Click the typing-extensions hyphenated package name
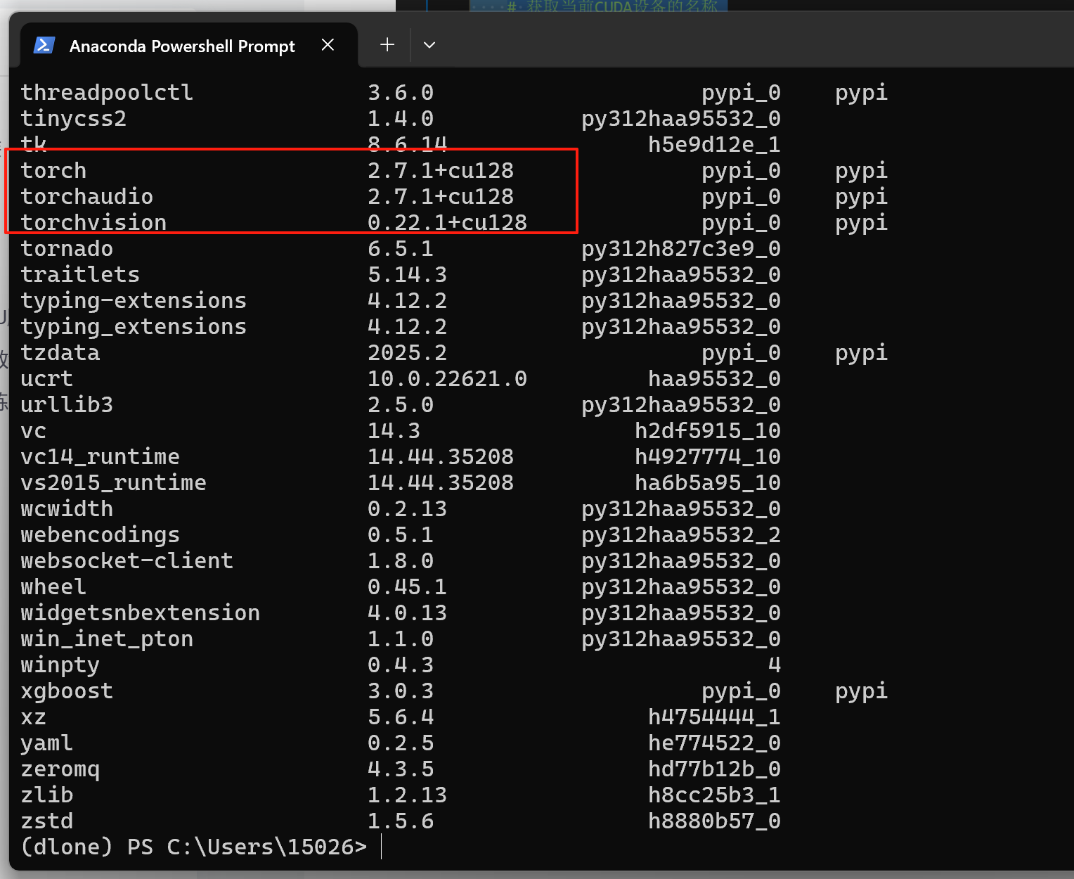 [134, 301]
